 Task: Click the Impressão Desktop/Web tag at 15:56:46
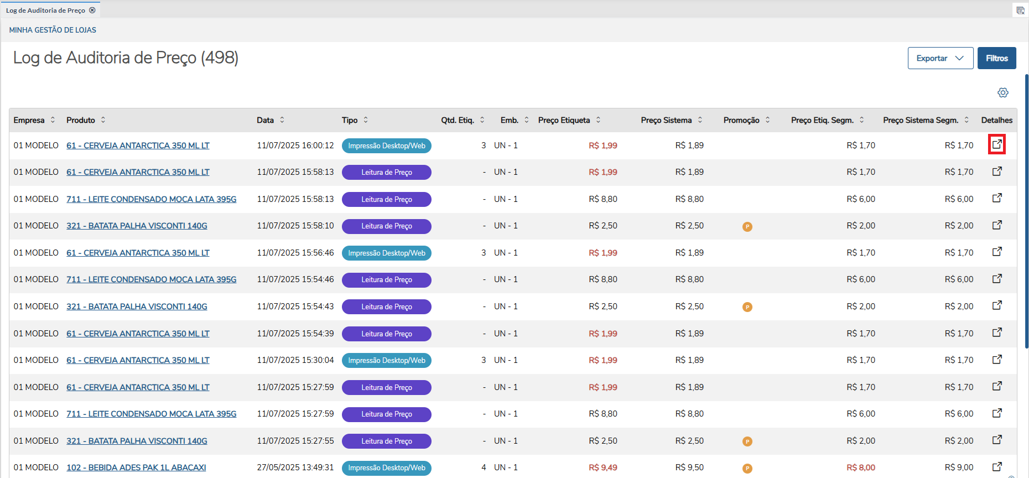(x=387, y=253)
